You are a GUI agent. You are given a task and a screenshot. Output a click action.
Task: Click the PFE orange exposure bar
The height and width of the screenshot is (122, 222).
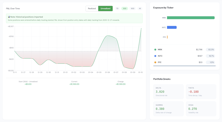pos(167,37)
